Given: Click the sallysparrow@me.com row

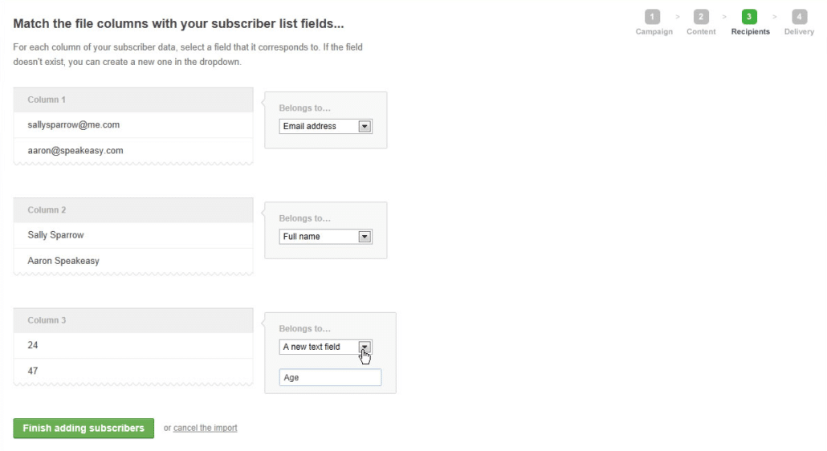Looking at the screenshot, I should pos(133,125).
